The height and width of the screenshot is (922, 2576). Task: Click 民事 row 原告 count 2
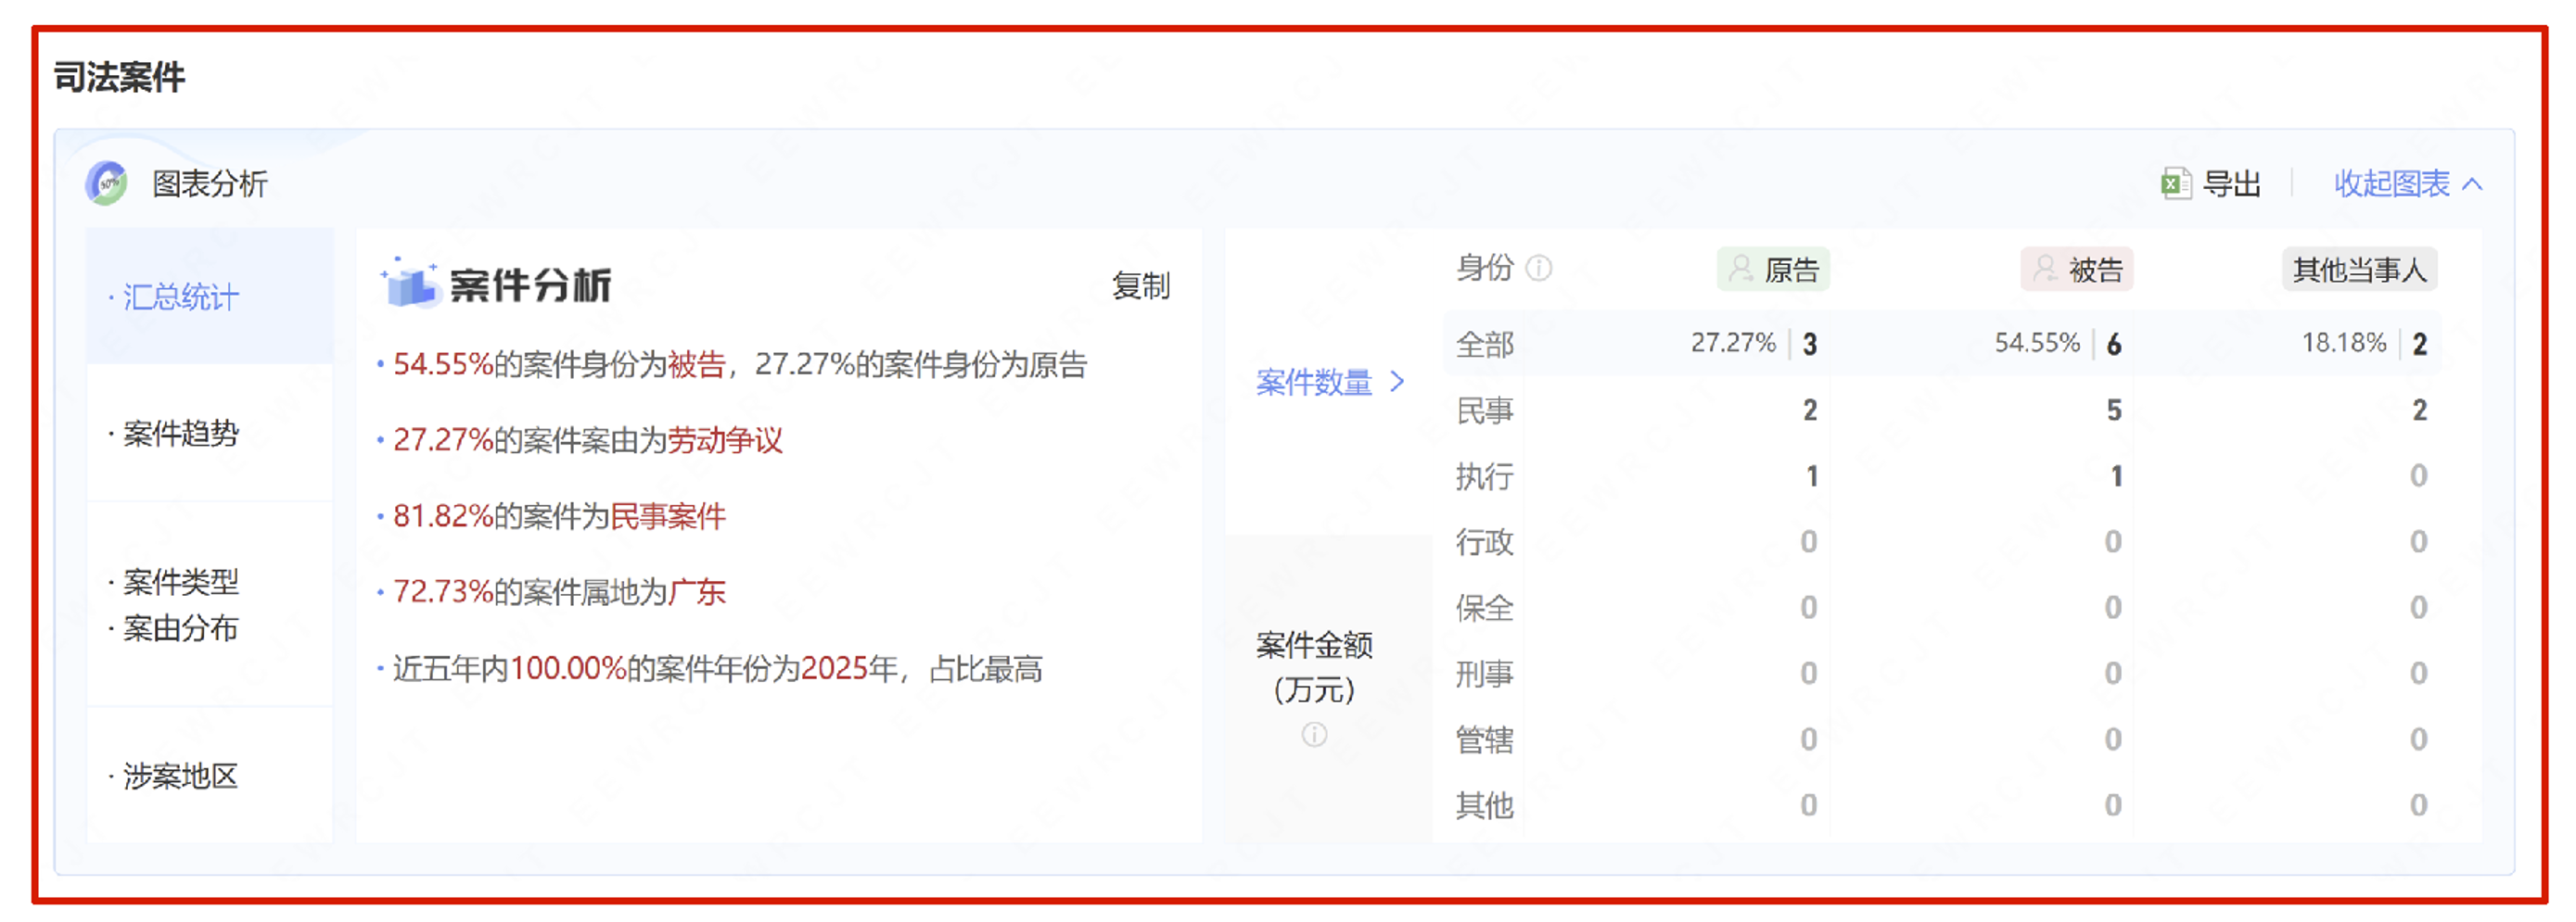pyautogui.click(x=1809, y=410)
